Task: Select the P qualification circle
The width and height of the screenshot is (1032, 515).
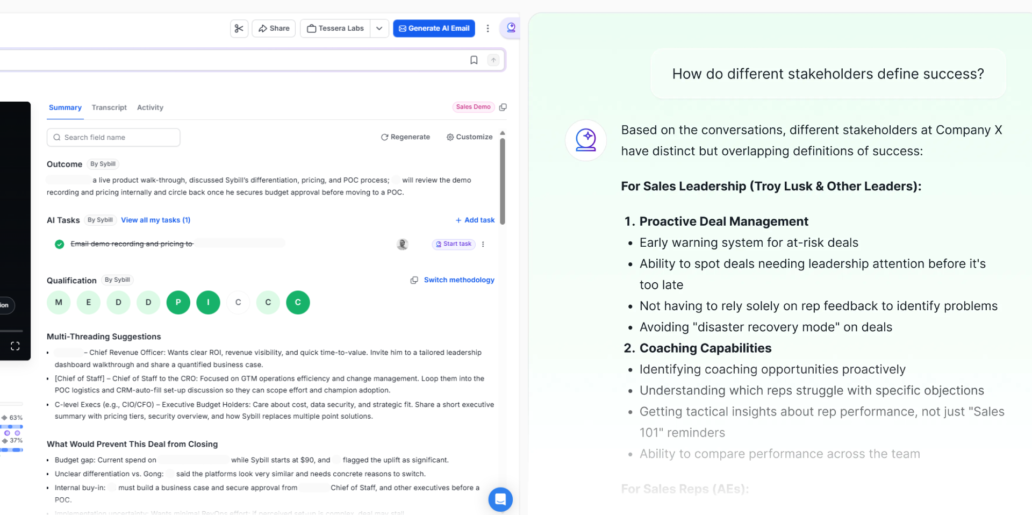Action: coord(178,303)
